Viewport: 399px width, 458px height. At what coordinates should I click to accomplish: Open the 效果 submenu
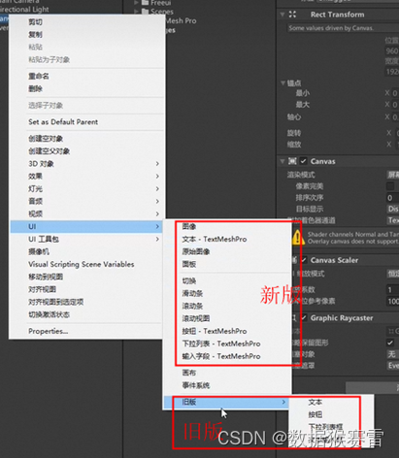[86, 177]
